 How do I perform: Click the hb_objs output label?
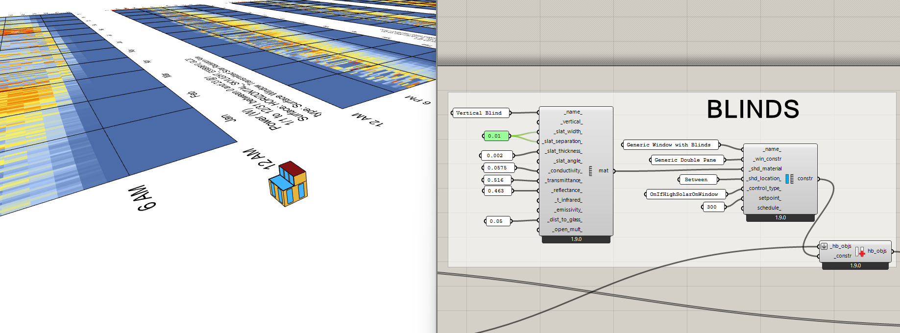click(x=877, y=251)
